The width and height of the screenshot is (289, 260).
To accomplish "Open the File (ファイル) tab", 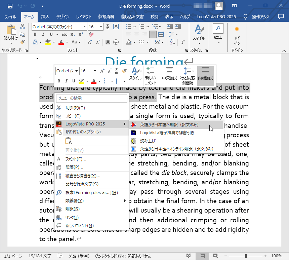I will 10,17.
